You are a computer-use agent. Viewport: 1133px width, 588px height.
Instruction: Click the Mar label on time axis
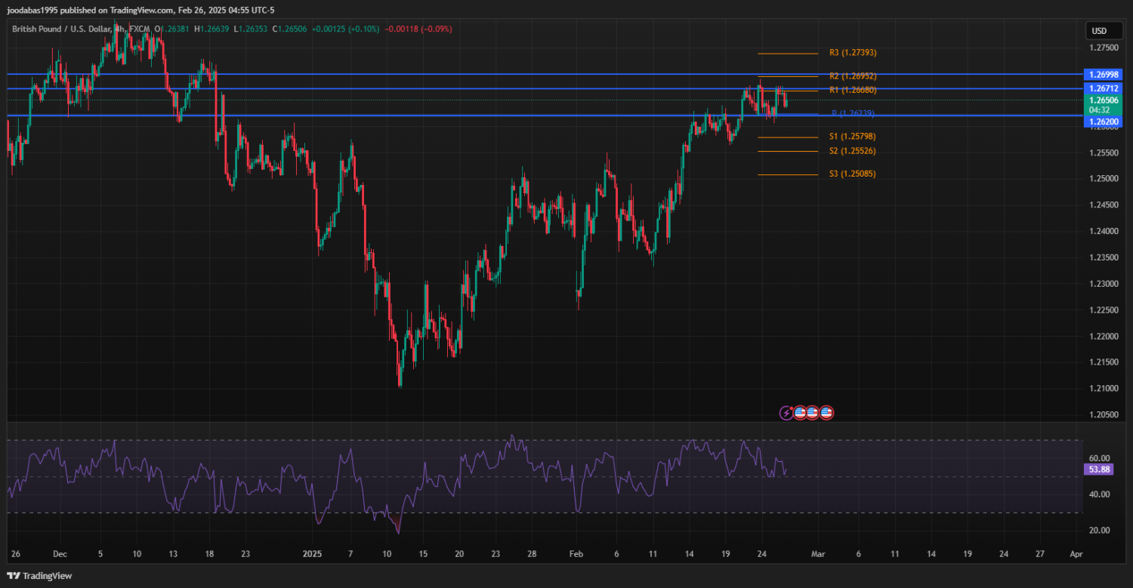[817, 554]
